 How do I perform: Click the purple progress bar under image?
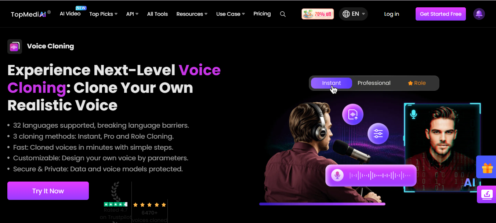322,204
